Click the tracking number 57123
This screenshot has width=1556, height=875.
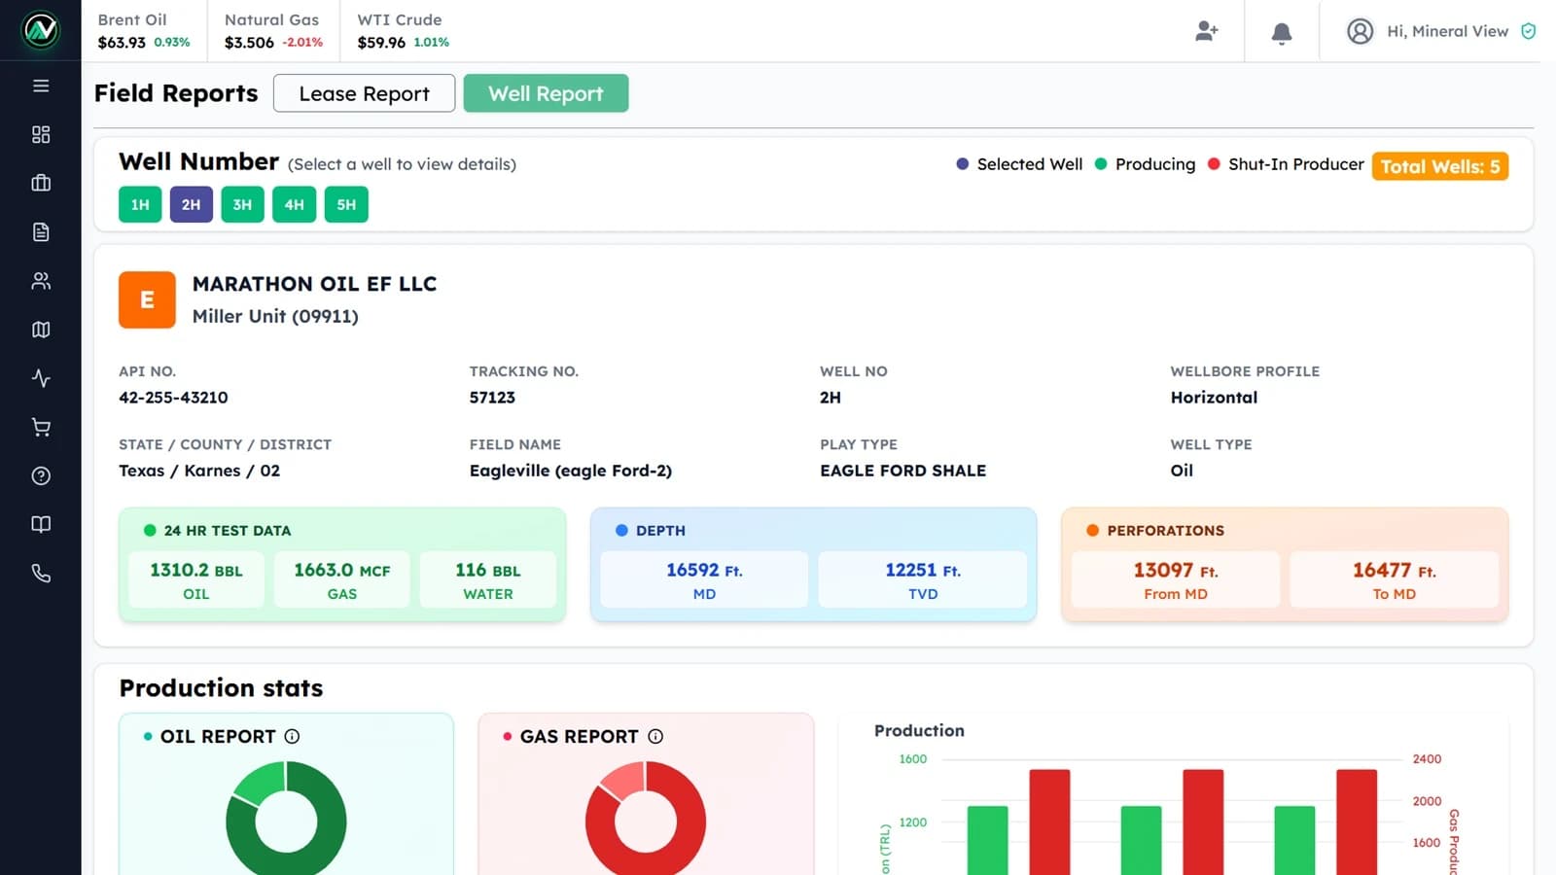[492, 398]
